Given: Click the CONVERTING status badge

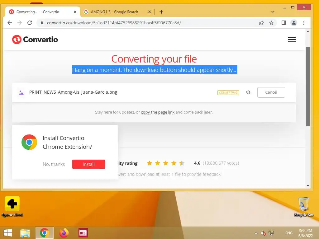Looking at the screenshot, I should click(228, 92).
